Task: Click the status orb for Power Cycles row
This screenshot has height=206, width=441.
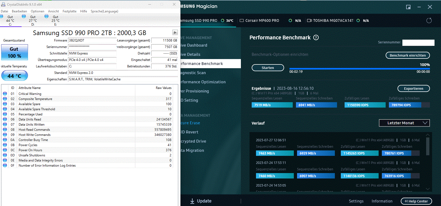Action: [5, 145]
